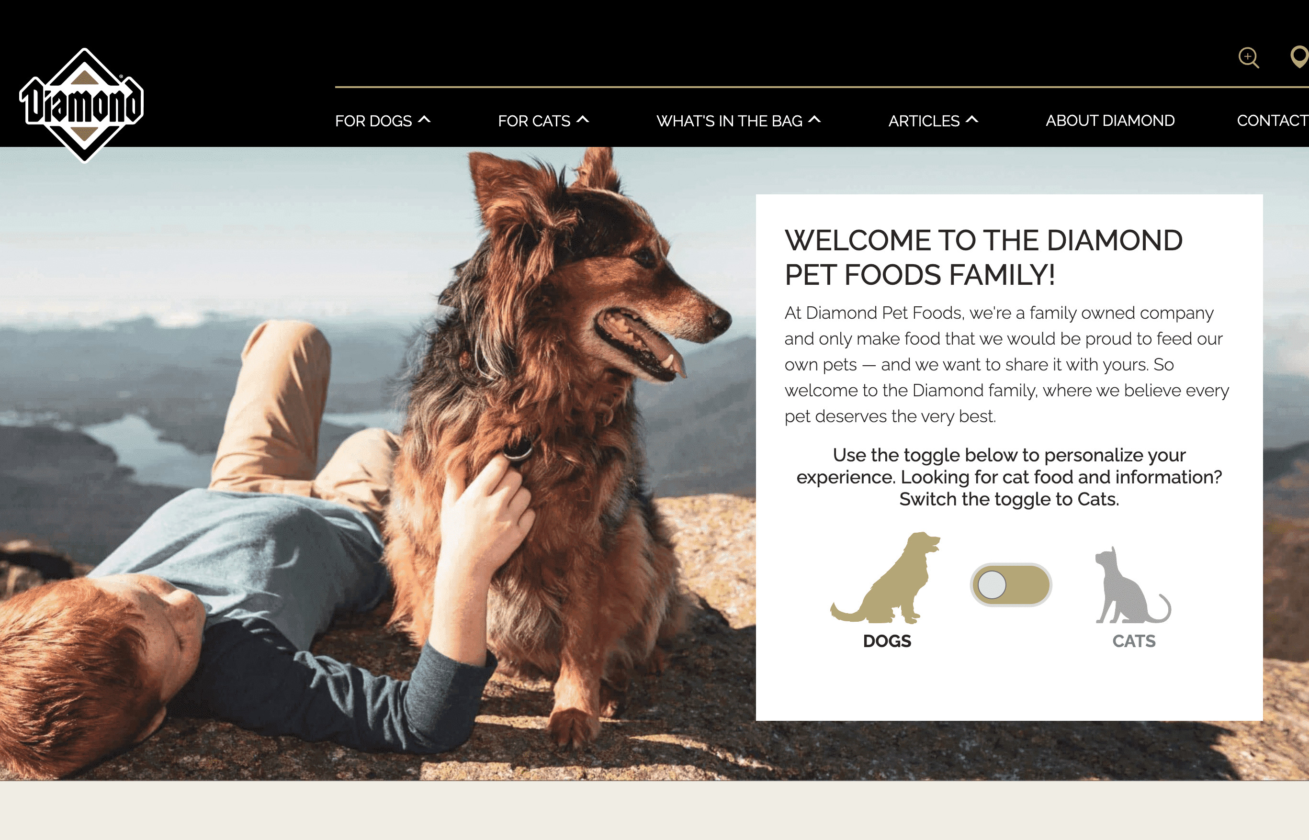
Task: Expand the What's in the Bag menu
Action: click(738, 121)
